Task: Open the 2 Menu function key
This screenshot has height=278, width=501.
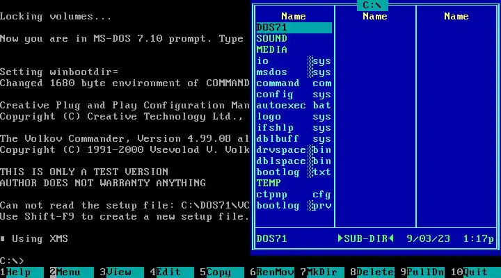Action: 72,272
